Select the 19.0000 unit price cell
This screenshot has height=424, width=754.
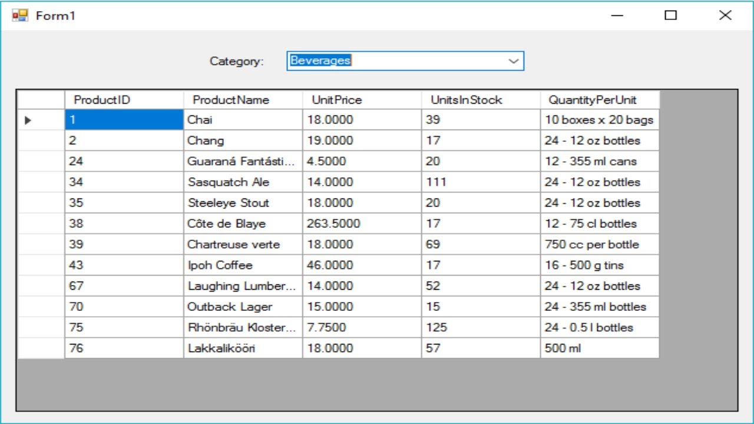(362, 141)
